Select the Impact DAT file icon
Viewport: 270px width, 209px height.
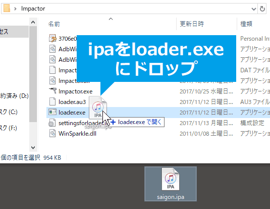click(x=52, y=70)
